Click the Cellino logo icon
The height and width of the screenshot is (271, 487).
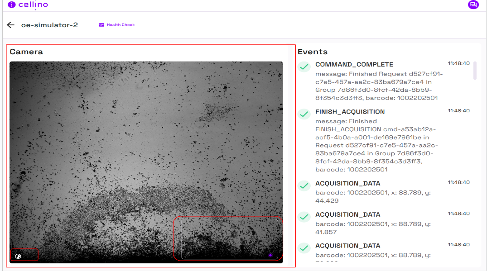coord(12,5)
